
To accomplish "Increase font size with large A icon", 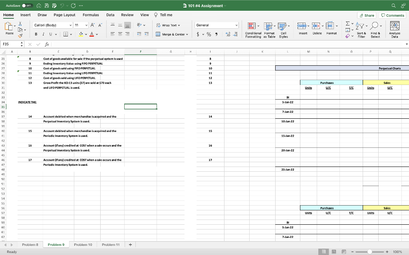I will tap(92, 25).
